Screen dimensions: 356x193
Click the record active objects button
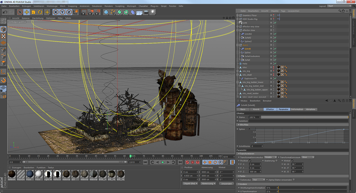187,162
